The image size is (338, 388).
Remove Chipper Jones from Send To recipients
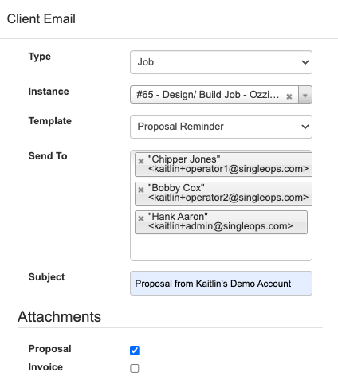pyautogui.click(x=141, y=161)
